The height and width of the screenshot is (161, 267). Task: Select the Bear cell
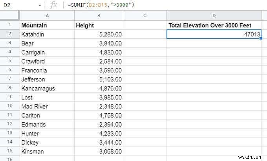(x=47, y=43)
